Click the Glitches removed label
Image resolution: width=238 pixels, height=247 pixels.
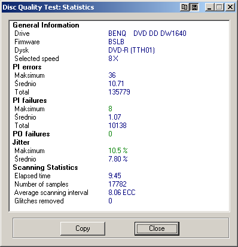(39, 201)
